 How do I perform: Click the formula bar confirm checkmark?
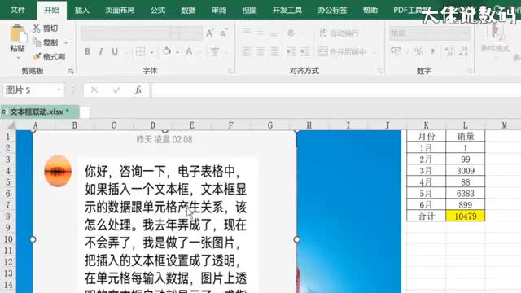pyautogui.click(x=116, y=90)
